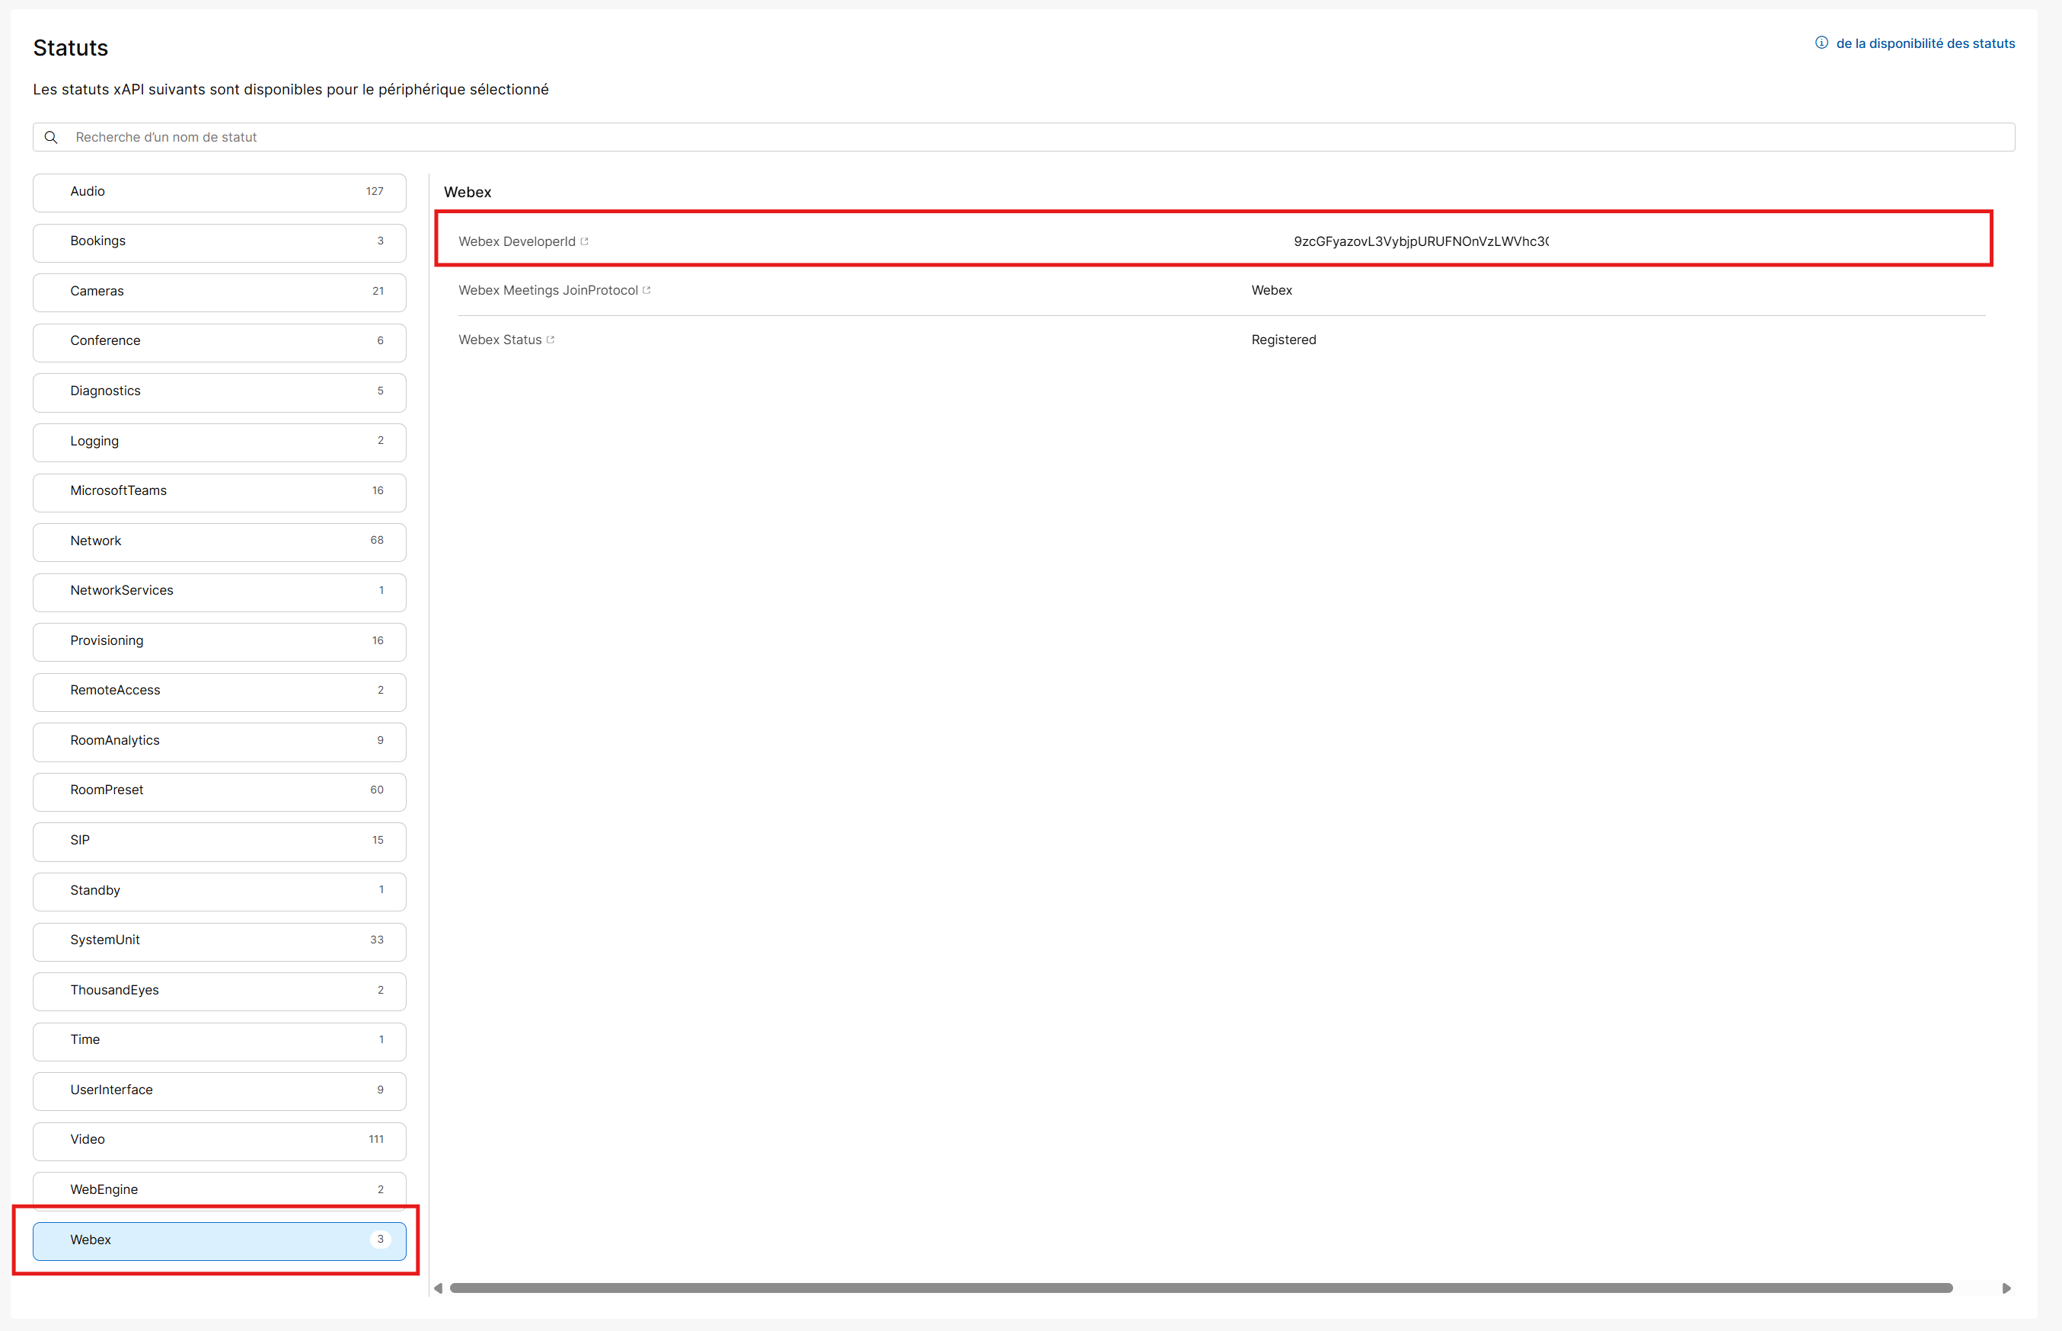This screenshot has height=1331, width=2062.
Task: Choose the RoomAnalytics category
Action: (x=219, y=741)
